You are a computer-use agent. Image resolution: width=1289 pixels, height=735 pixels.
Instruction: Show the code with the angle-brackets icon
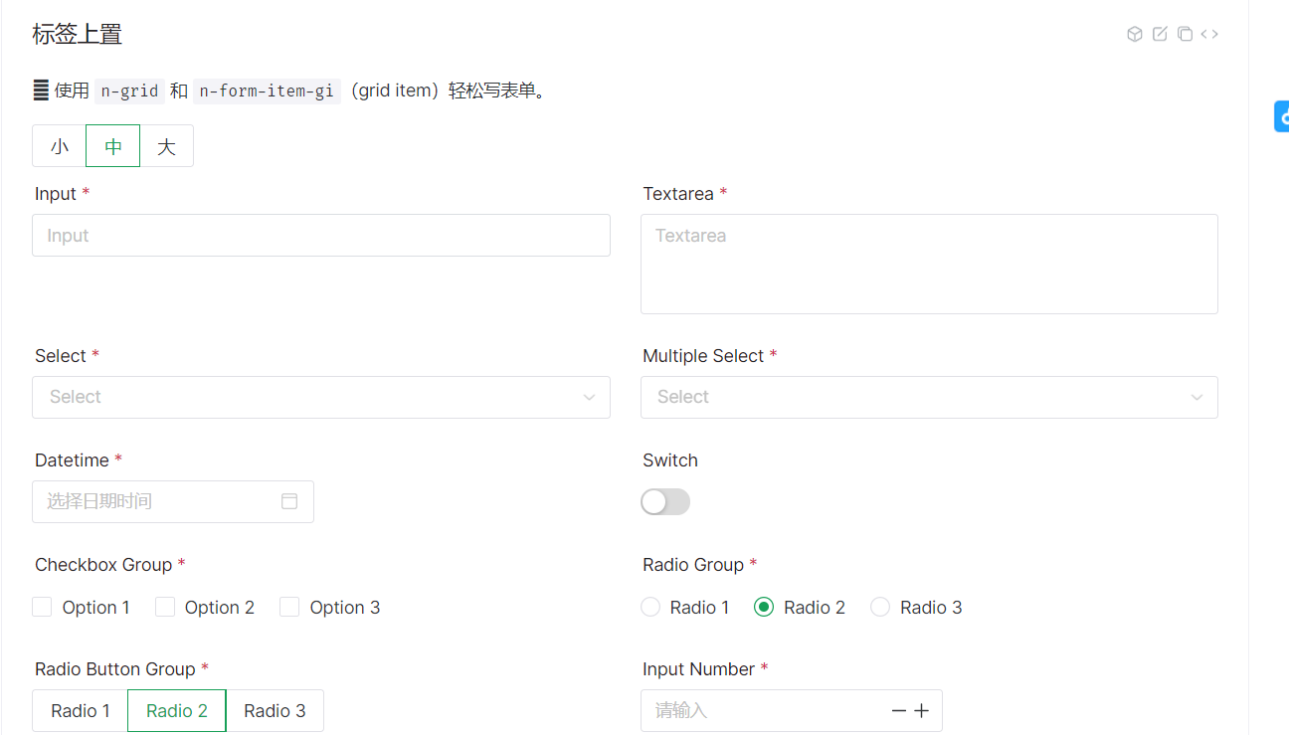(x=1209, y=33)
